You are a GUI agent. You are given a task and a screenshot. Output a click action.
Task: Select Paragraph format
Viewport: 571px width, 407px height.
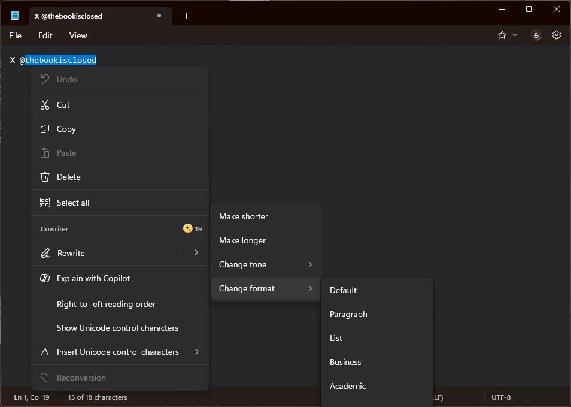(377, 314)
